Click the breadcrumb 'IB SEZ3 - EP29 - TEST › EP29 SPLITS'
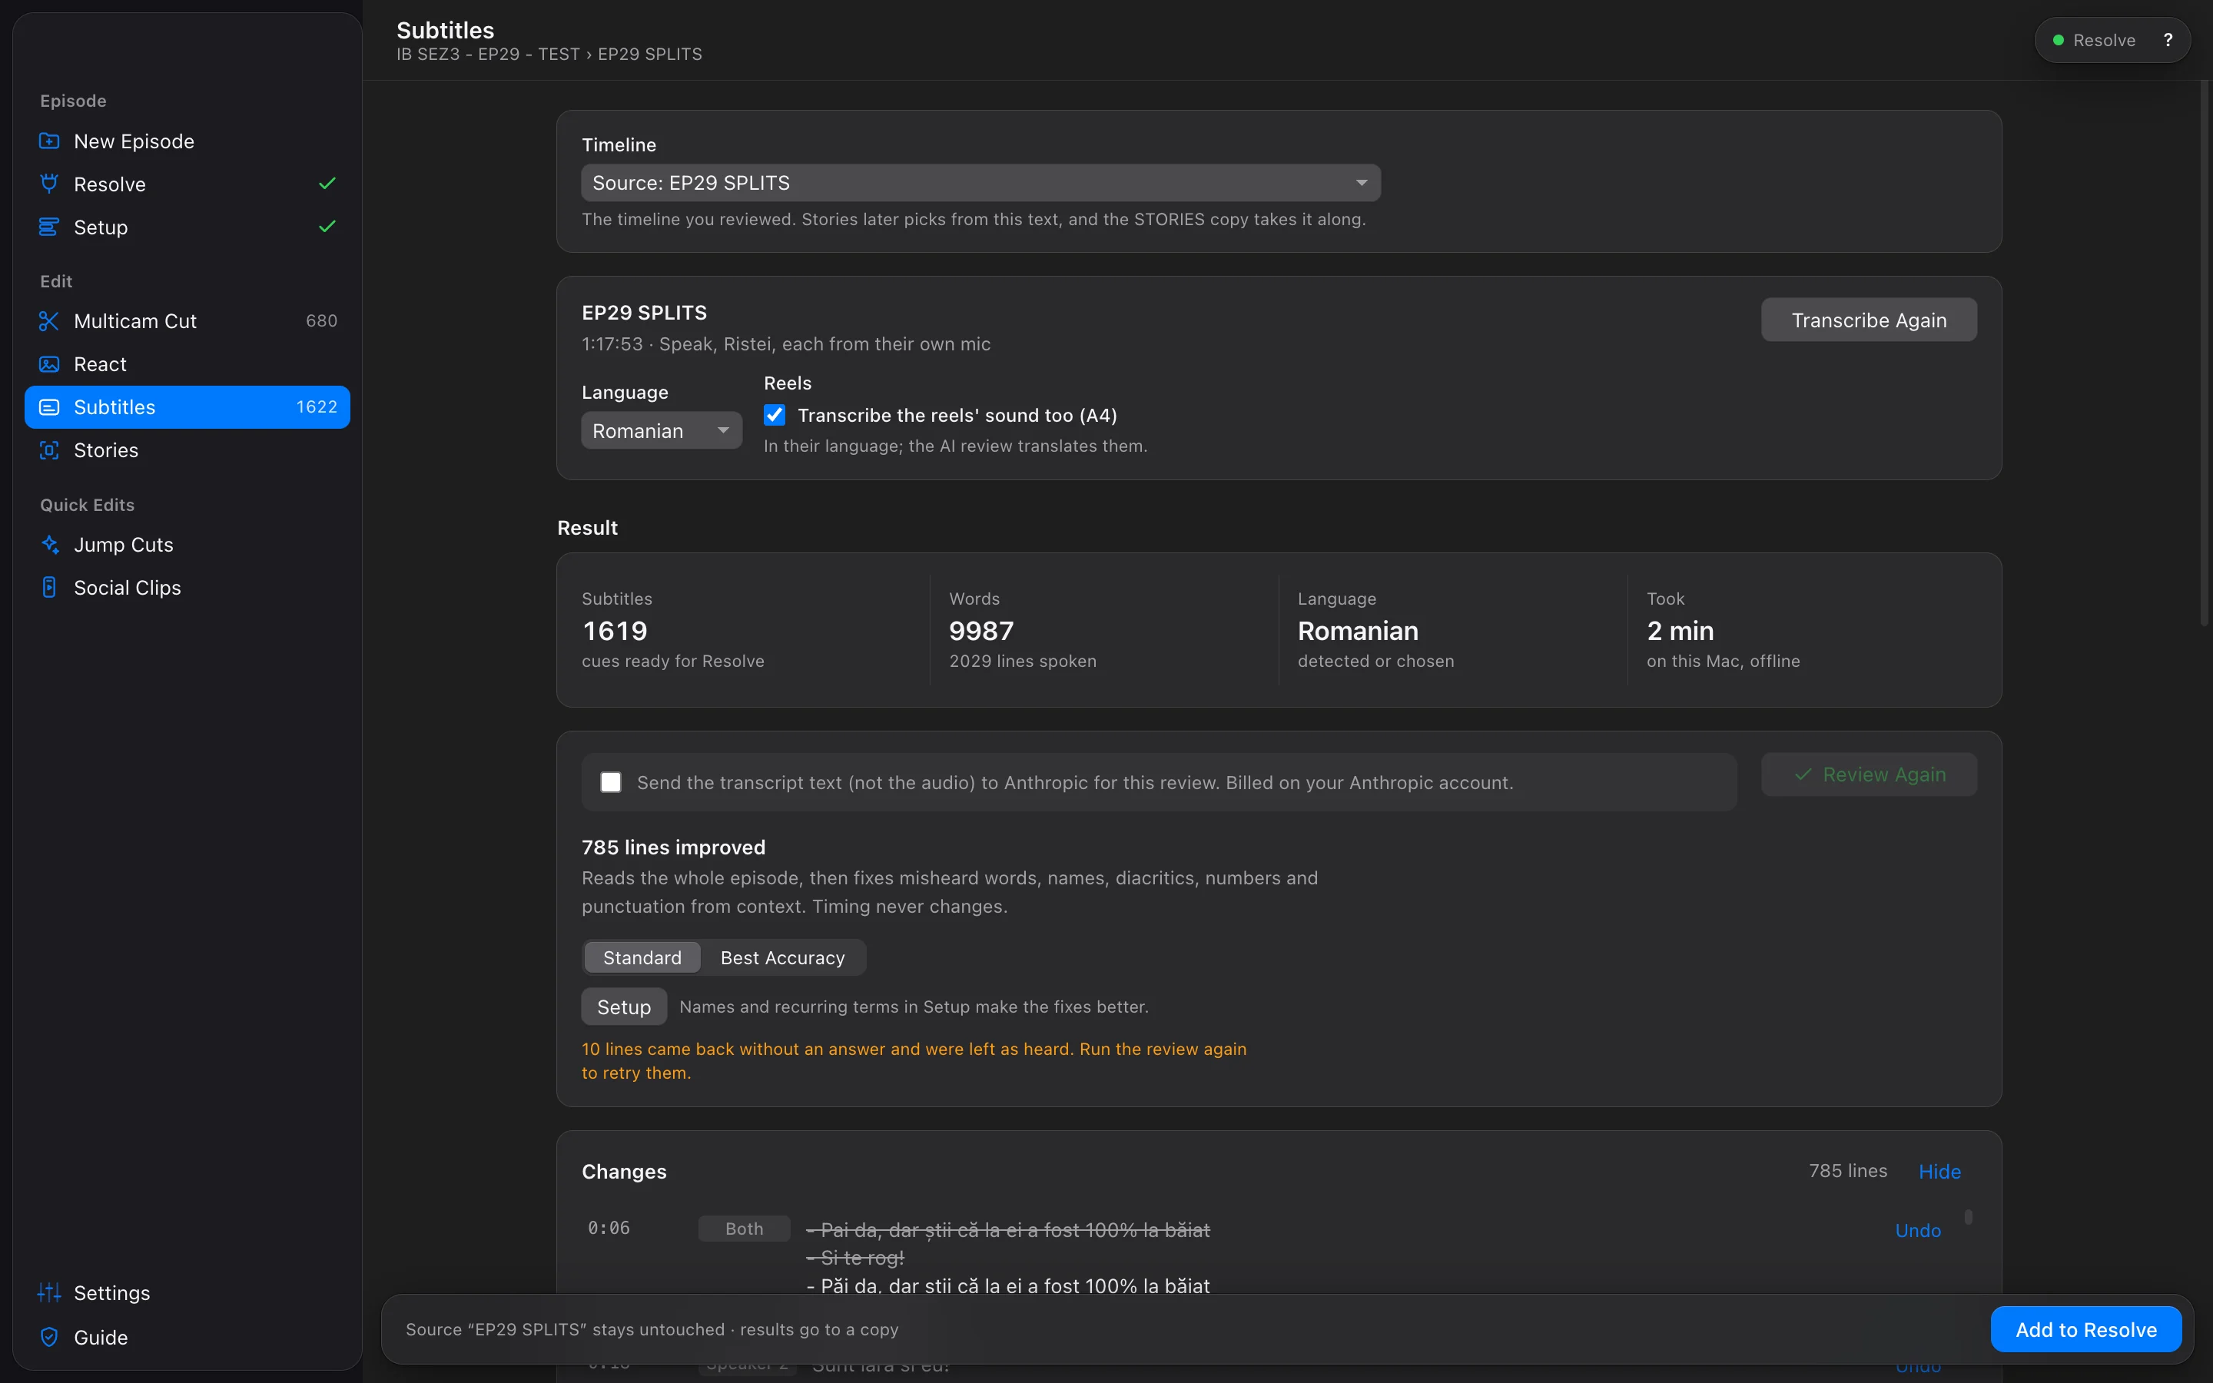Image resolution: width=2213 pixels, height=1383 pixels. point(549,54)
